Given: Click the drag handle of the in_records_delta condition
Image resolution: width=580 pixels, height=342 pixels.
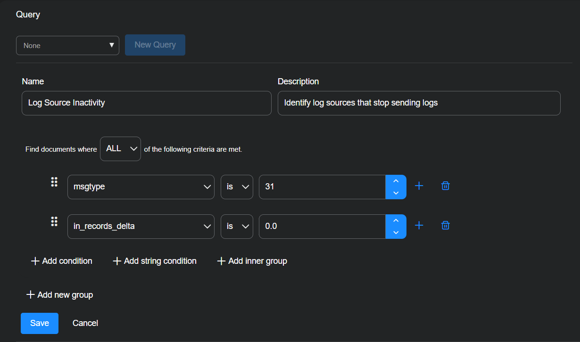Looking at the screenshot, I should [x=54, y=221].
